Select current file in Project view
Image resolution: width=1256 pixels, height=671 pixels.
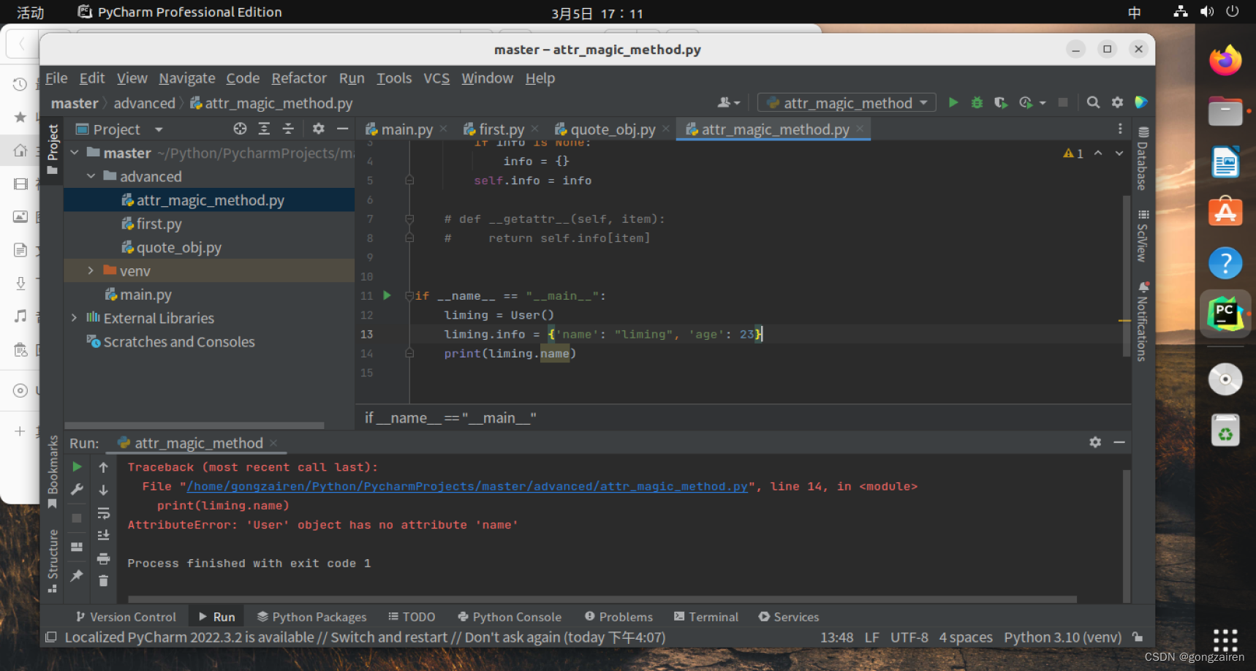pyautogui.click(x=240, y=129)
